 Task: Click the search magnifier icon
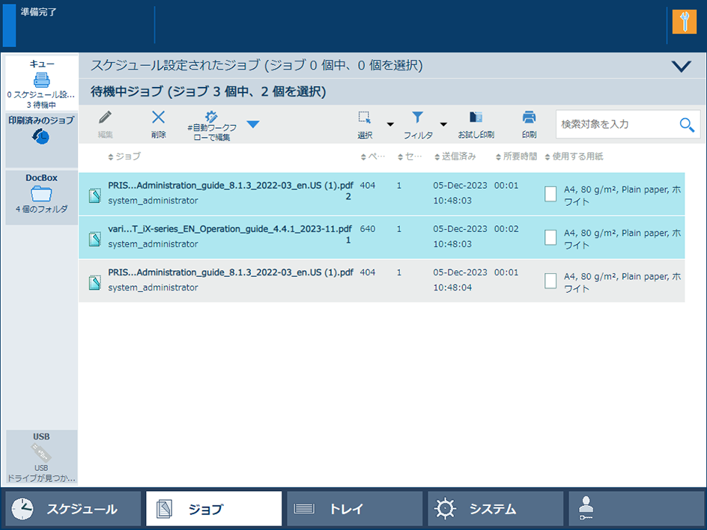pos(687,125)
